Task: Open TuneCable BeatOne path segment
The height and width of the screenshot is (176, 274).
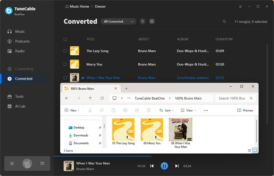Action: (150, 98)
